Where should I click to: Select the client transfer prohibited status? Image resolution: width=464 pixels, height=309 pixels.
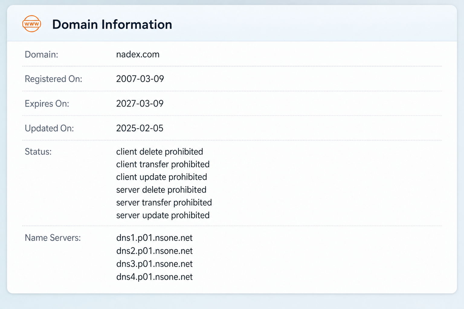click(x=163, y=164)
